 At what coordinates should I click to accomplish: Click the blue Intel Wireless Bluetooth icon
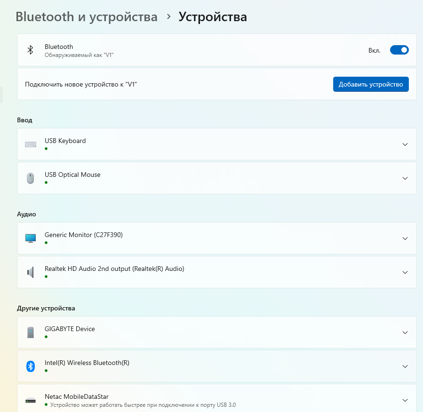[x=31, y=366]
